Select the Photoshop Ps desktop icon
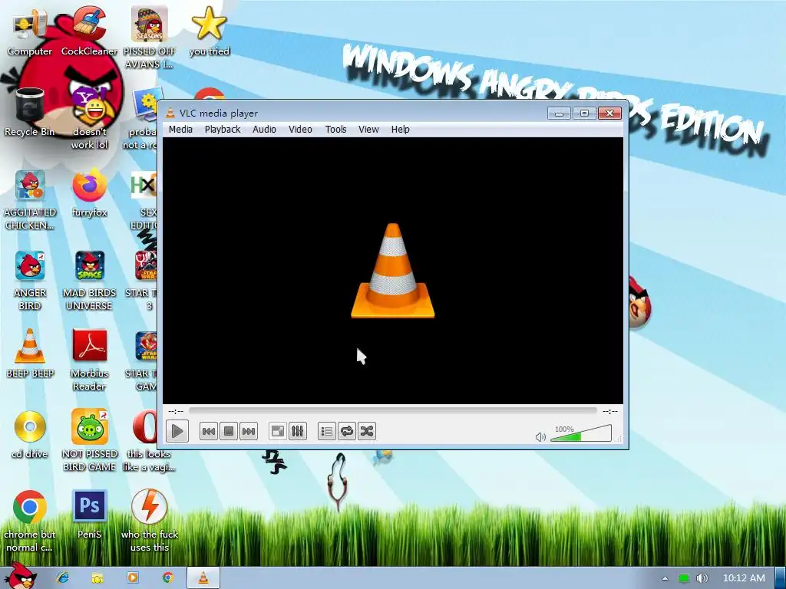Viewport: 786px width, 589px height. [x=89, y=515]
